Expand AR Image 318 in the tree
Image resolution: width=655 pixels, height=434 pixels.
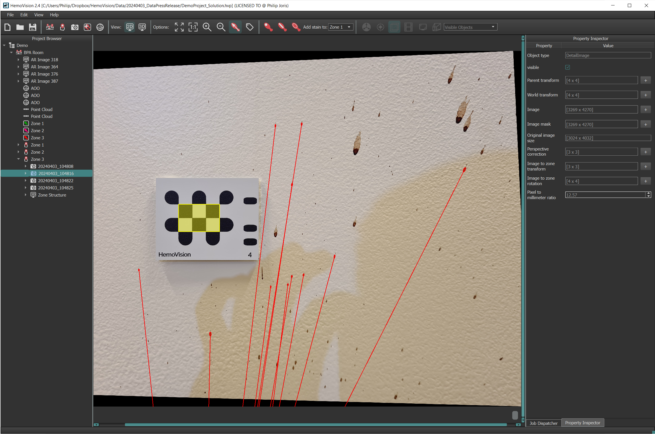[18, 60]
